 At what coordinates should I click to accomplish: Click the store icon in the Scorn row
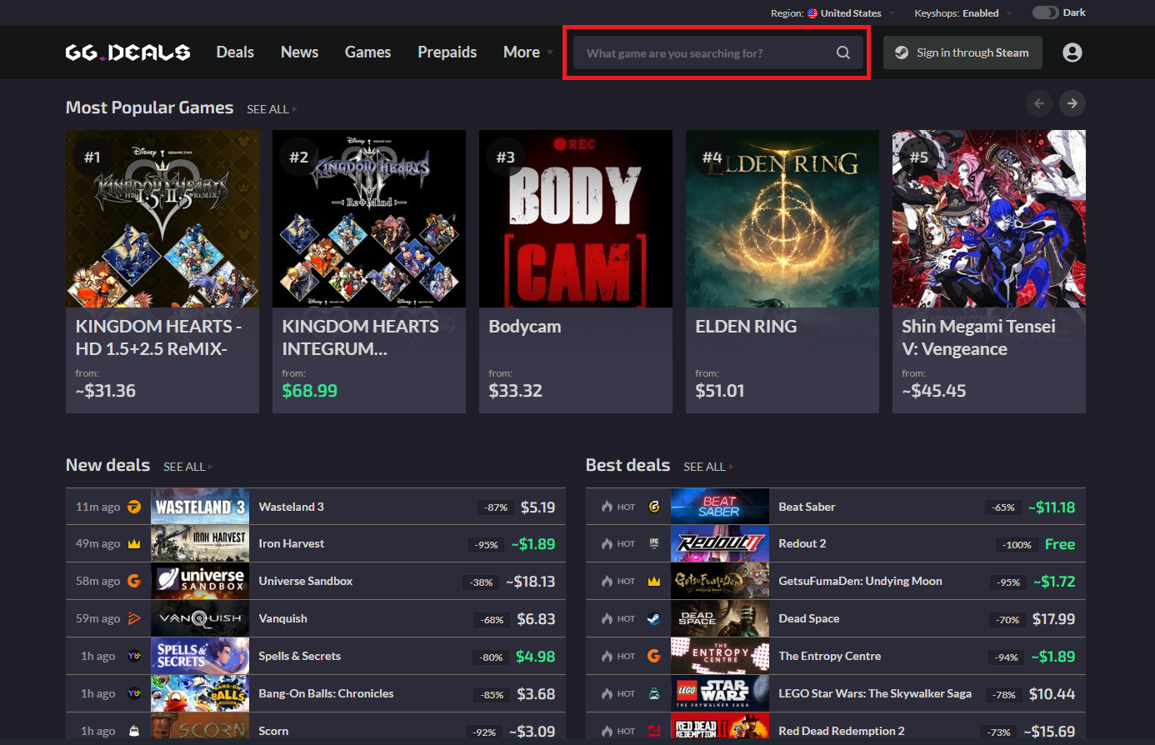[x=134, y=731]
